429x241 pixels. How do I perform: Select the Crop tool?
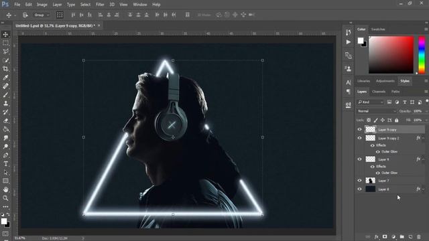(5, 68)
